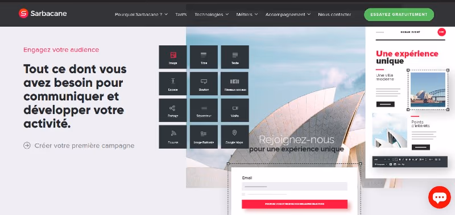Click the red subscribe button in the form
The width and height of the screenshot is (455, 215).
(x=295, y=204)
